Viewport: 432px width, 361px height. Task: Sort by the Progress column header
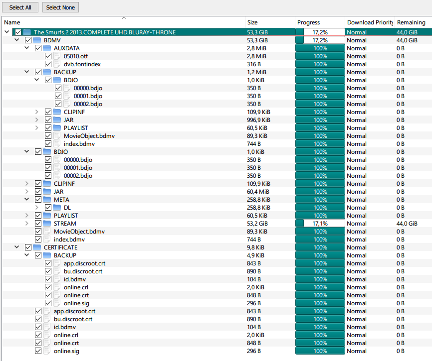(x=320, y=22)
